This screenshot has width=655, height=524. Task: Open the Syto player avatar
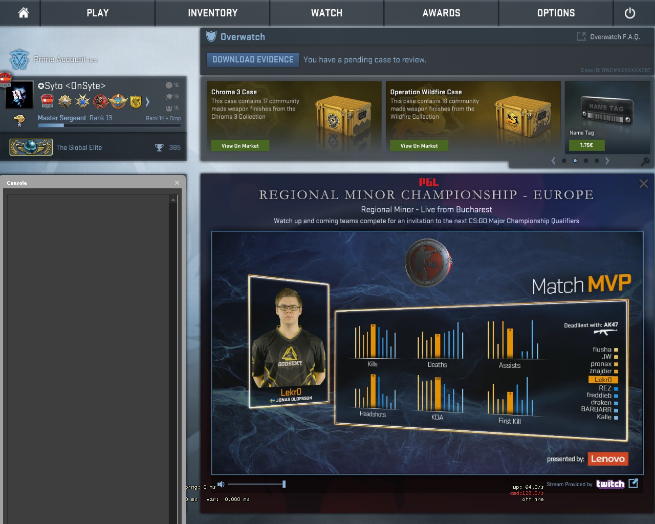coord(19,95)
